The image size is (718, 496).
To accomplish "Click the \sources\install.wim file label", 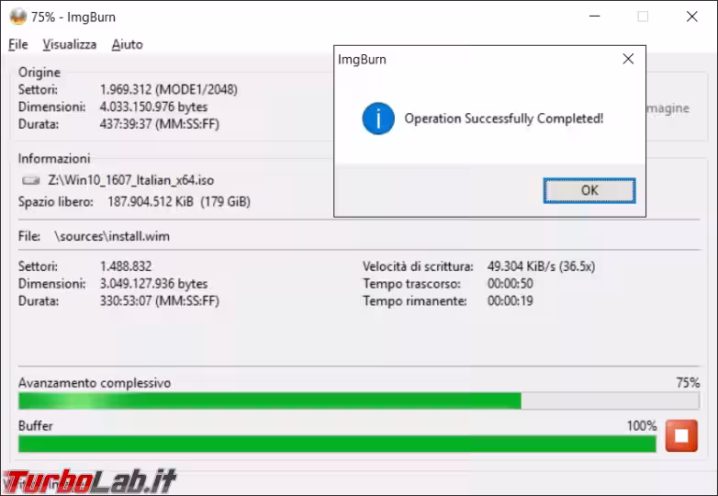I will pyautogui.click(x=112, y=236).
